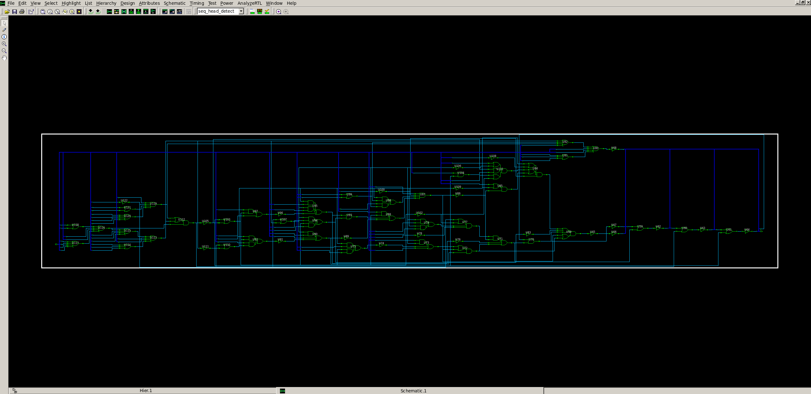Click the save floppy disk icon

(14, 11)
